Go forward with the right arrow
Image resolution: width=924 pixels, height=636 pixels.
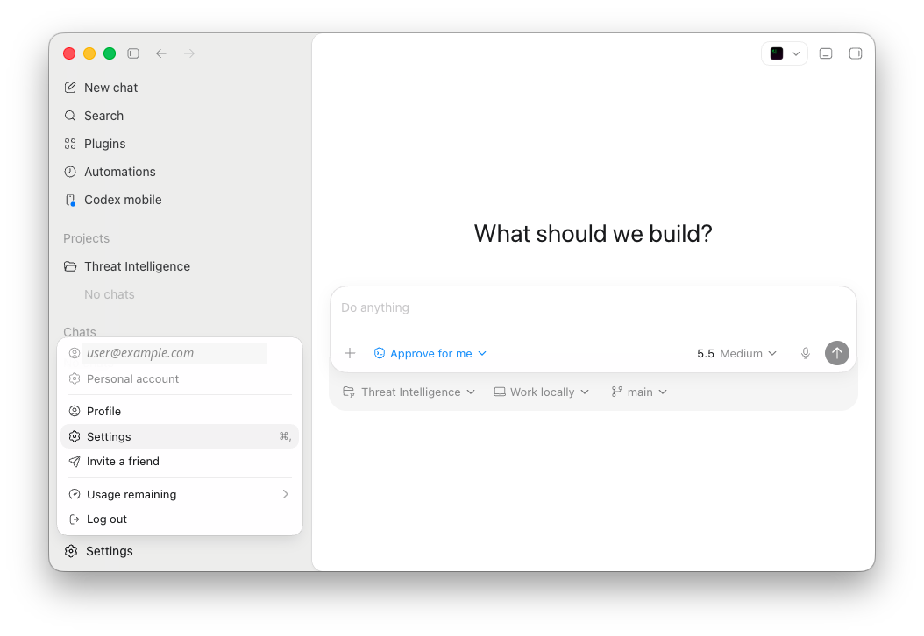[189, 53]
